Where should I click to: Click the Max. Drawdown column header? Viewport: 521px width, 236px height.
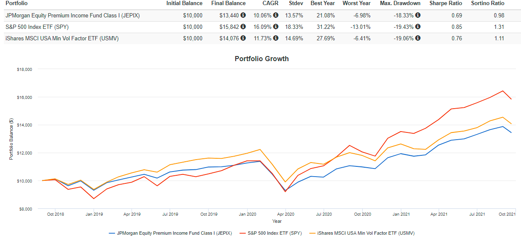click(400, 3)
